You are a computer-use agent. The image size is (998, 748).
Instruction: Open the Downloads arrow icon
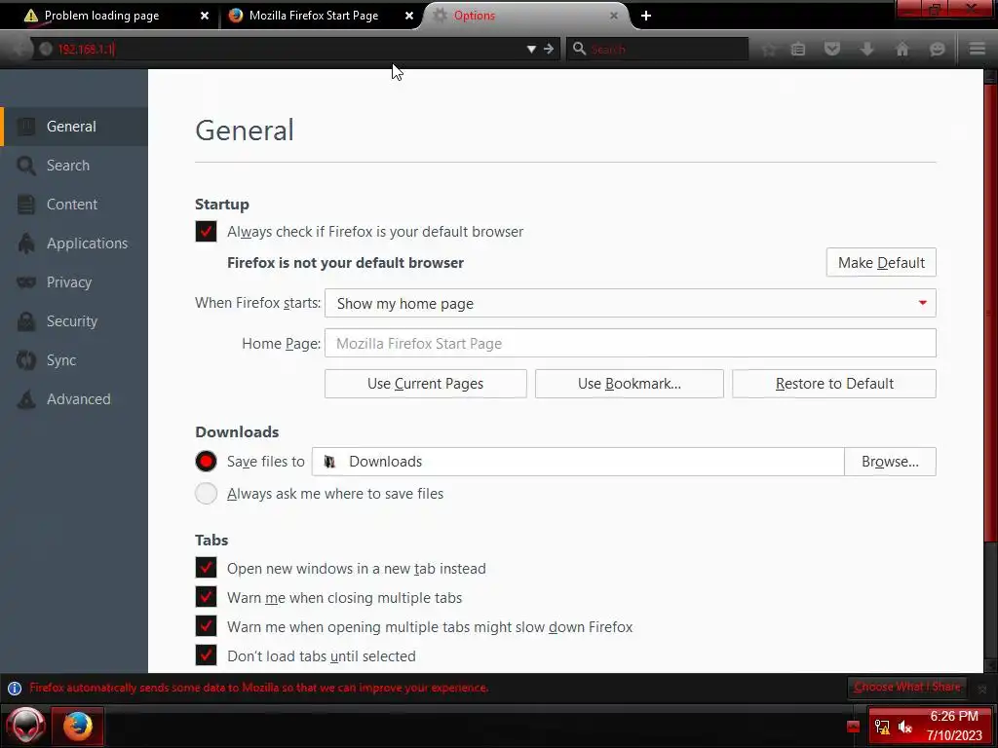pos(866,49)
